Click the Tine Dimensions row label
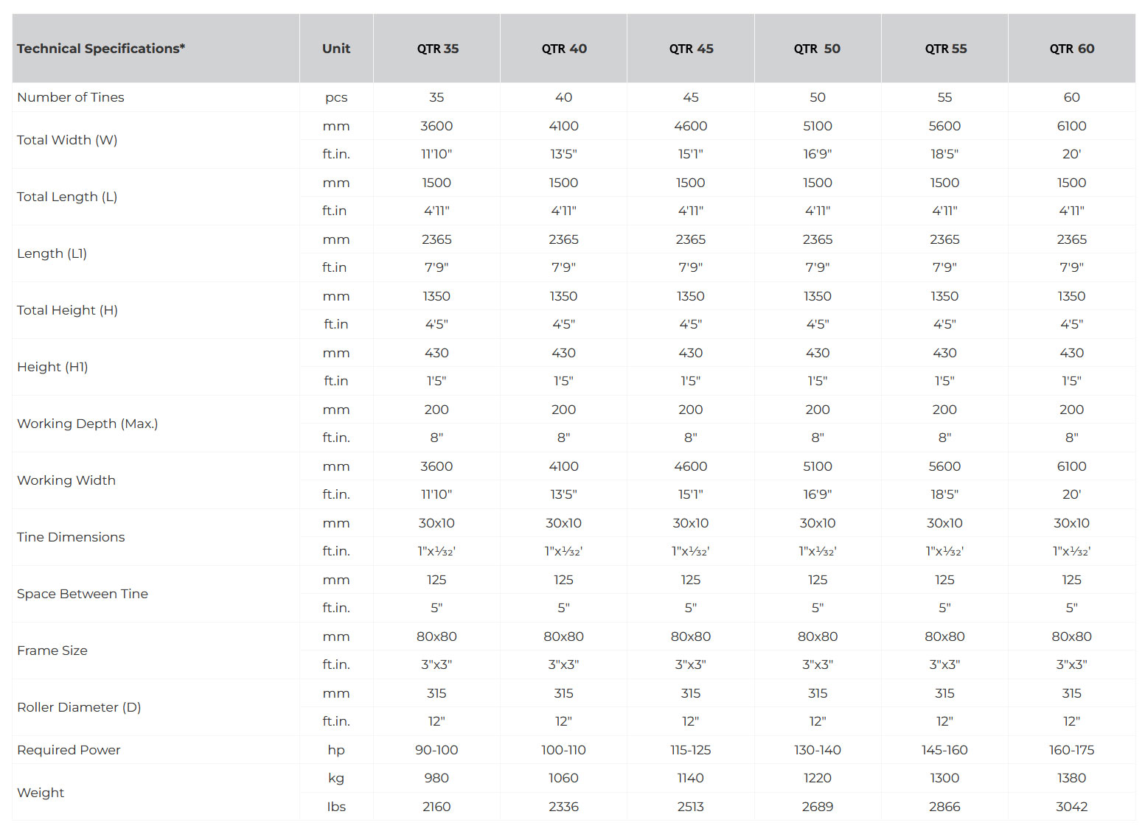Viewport: 1145px width, 831px height. click(x=71, y=537)
